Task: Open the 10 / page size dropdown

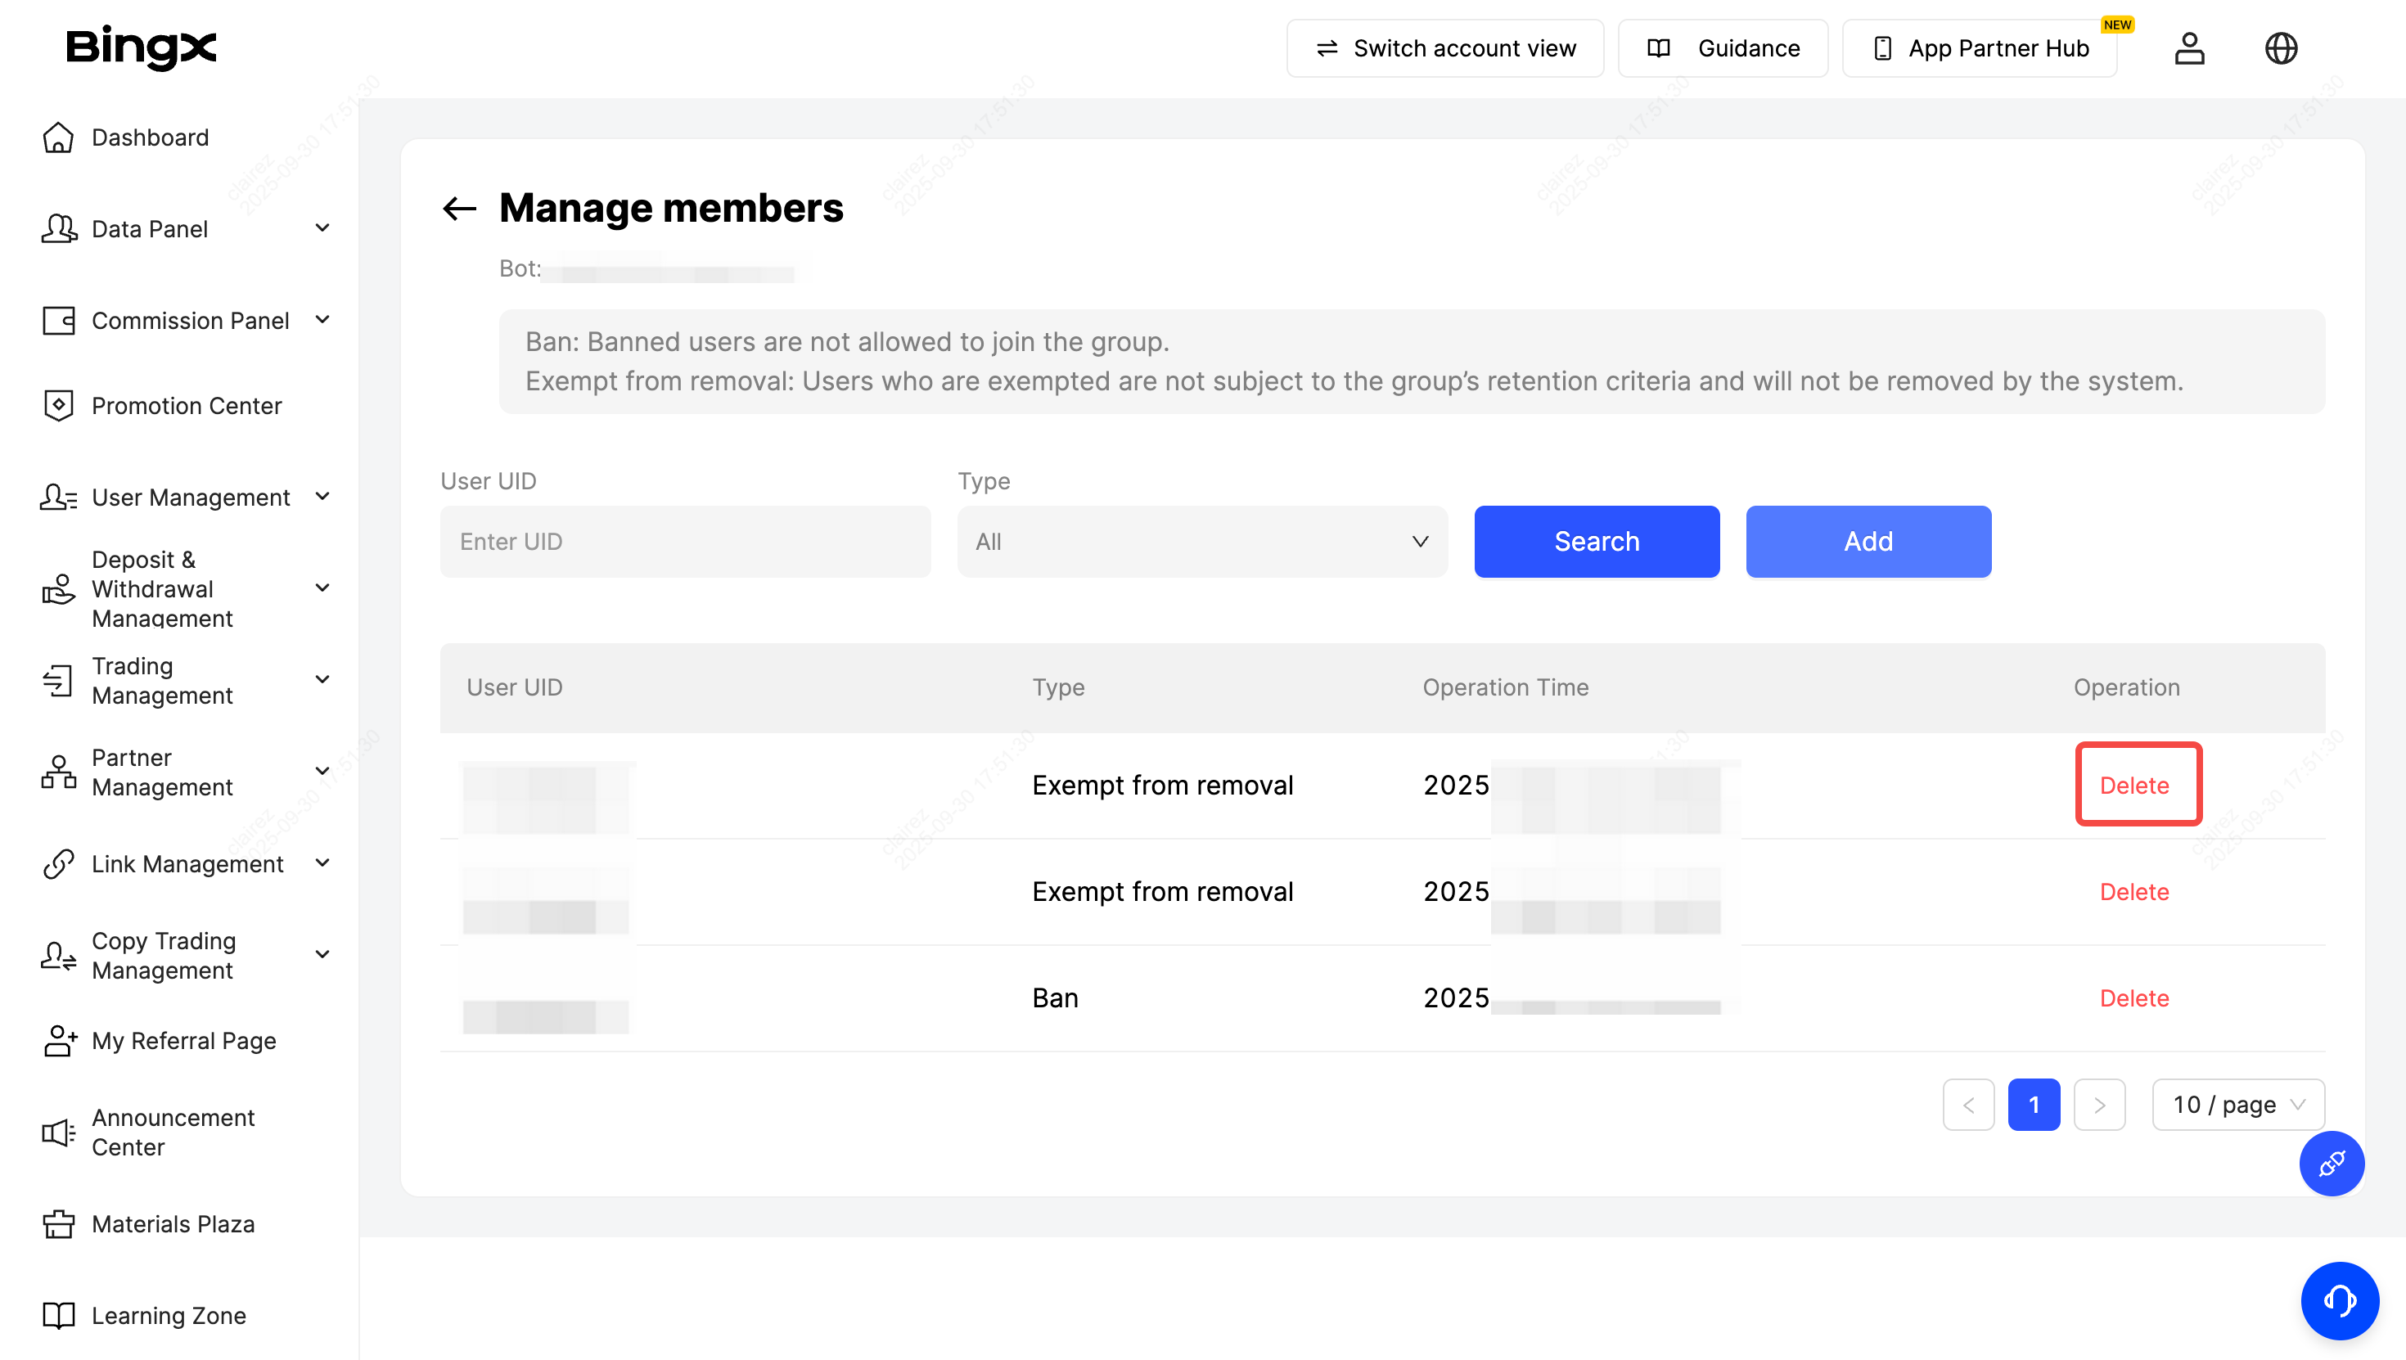Action: [x=2237, y=1105]
